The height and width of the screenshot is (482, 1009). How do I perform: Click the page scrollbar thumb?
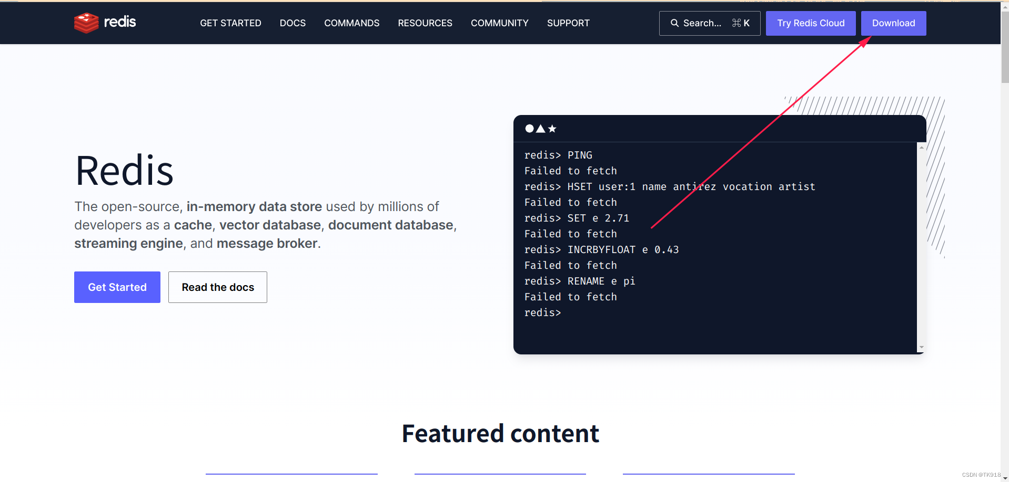coord(1005,47)
